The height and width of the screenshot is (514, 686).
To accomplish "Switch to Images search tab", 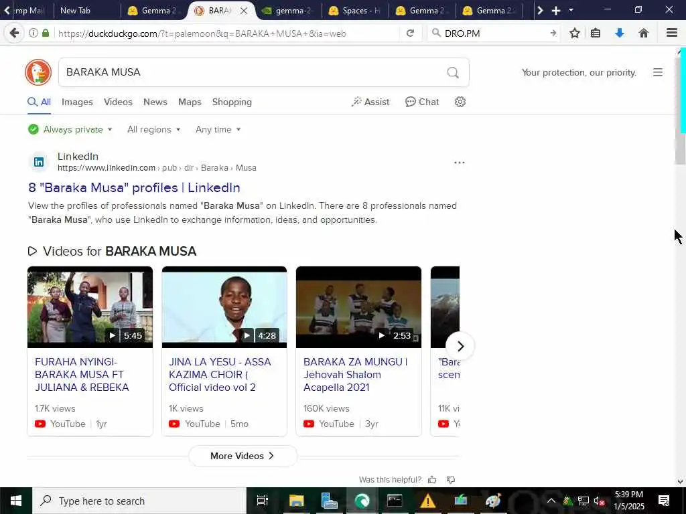I will (77, 102).
